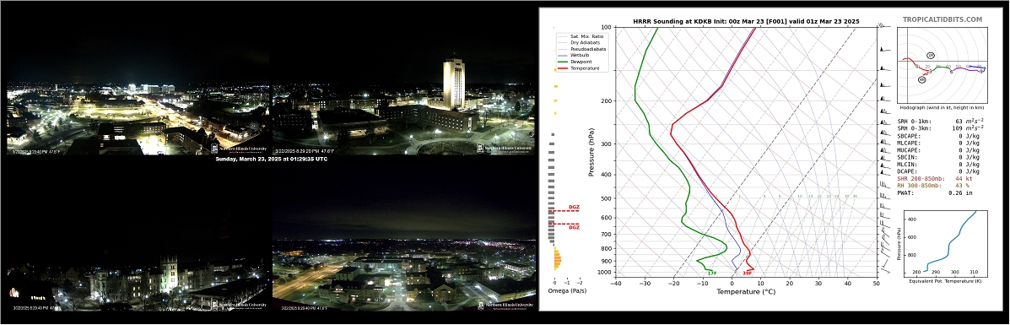Viewport: 1010px width, 325px height.
Task: Click the red 39F surface temperature label
Action: (748, 274)
